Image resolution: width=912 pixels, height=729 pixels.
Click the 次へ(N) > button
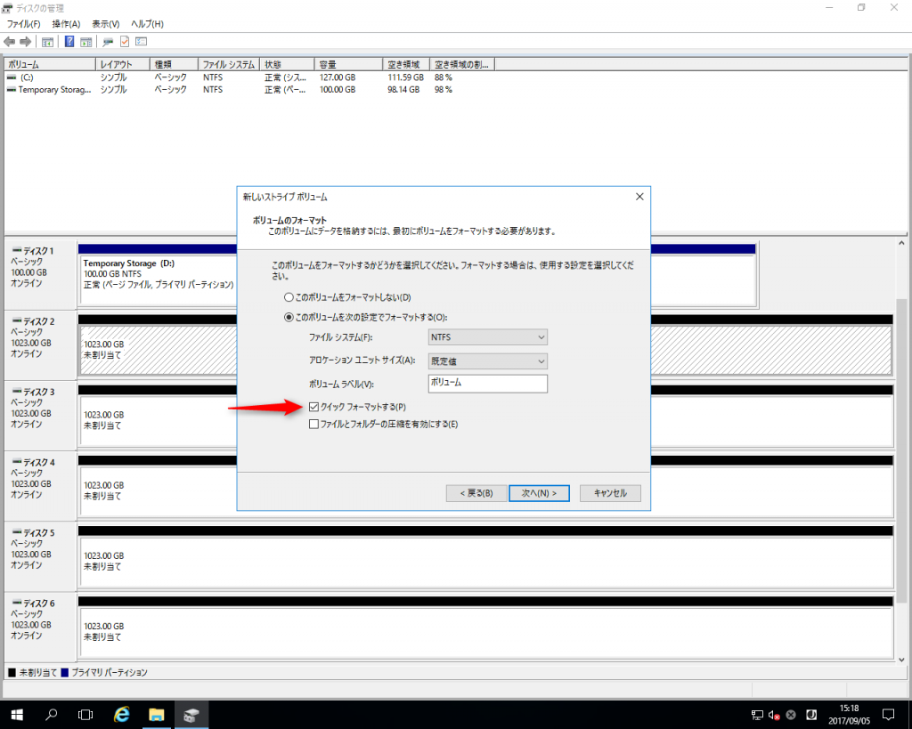539,493
